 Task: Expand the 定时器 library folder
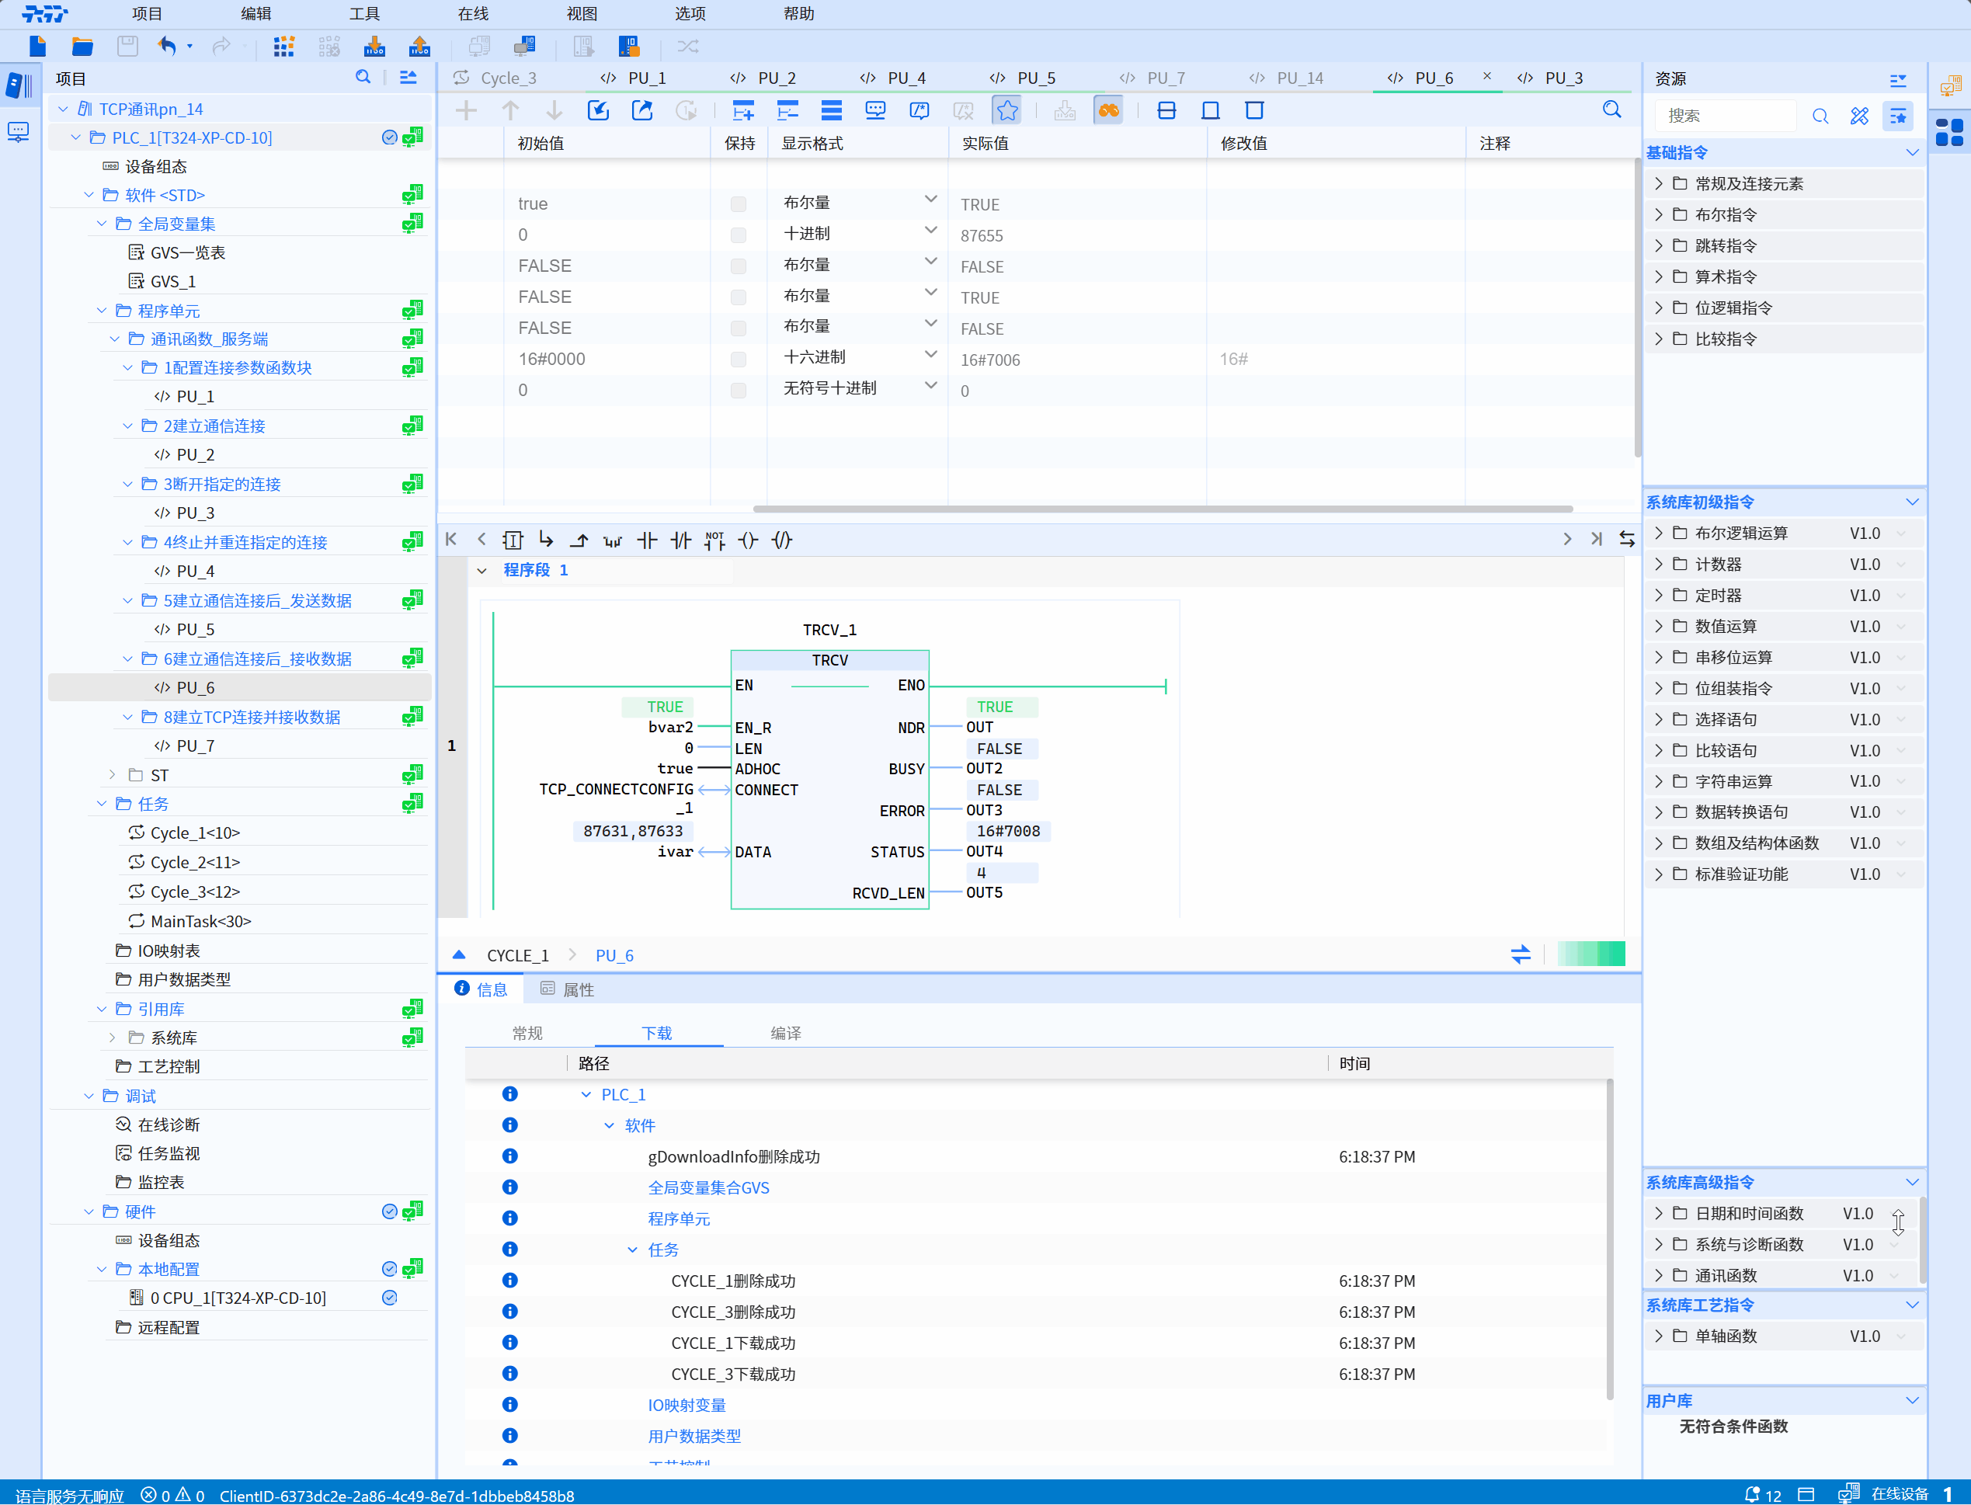(1658, 595)
